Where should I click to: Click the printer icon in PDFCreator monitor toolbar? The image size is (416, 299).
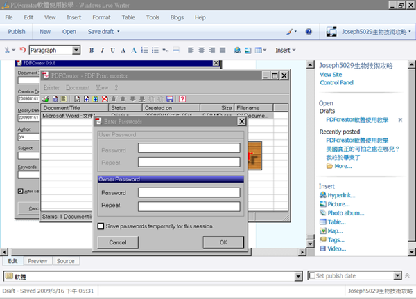point(45,99)
